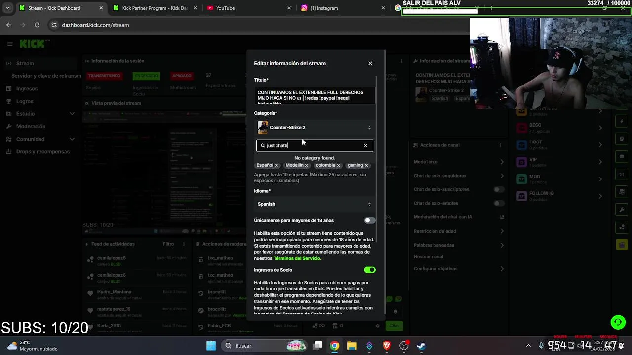Image resolution: width=632 pixels, height=355 pixels.
Task: Open Brave browser from the taskbar
Action: (387, 346)
